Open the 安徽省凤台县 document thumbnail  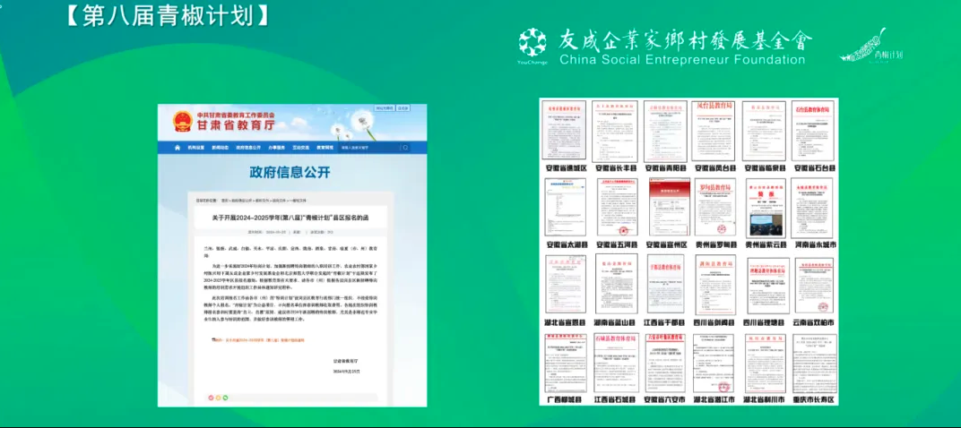click(x=714, y=131)
